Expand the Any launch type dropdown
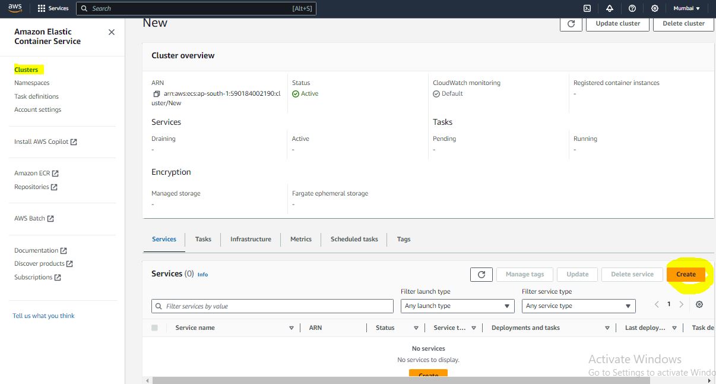Image resolution: width=716 pixels, height=384 pixels. (457, 306)
